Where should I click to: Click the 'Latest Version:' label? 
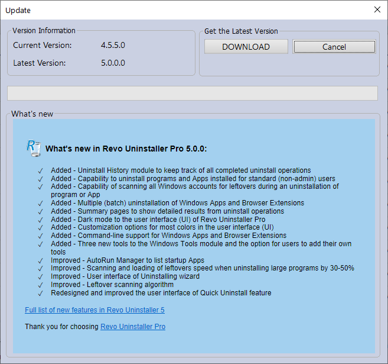[40, 63]
